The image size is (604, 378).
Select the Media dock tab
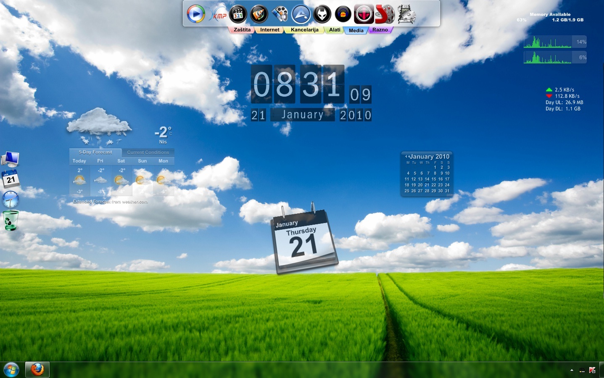tap(356, 30)
